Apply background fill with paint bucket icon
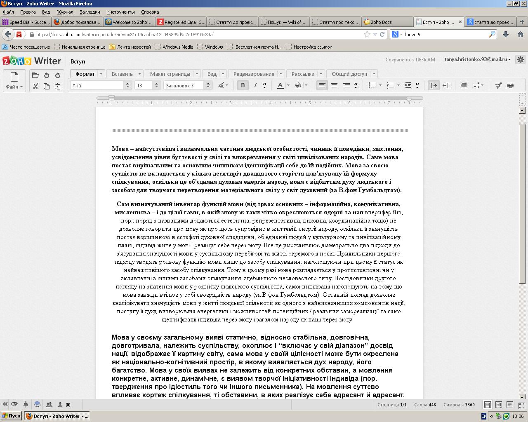 [x=298, y=85]
